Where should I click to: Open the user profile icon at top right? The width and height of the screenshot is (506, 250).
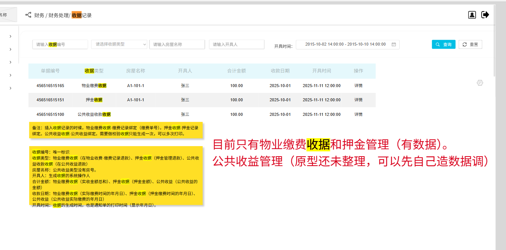pyautogui.click(x=472, y=15)
